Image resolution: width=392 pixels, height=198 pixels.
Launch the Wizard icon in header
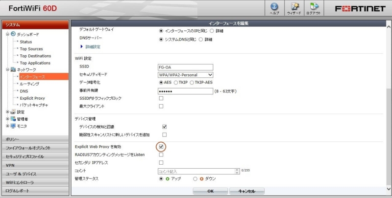[x=294, y=8]
